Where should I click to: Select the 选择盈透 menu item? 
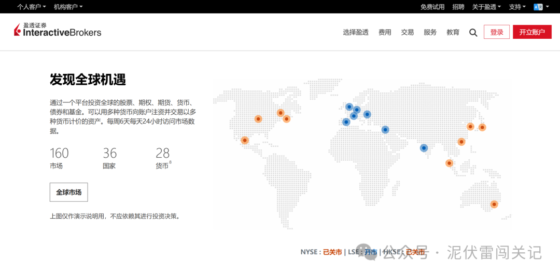(355, 33)
